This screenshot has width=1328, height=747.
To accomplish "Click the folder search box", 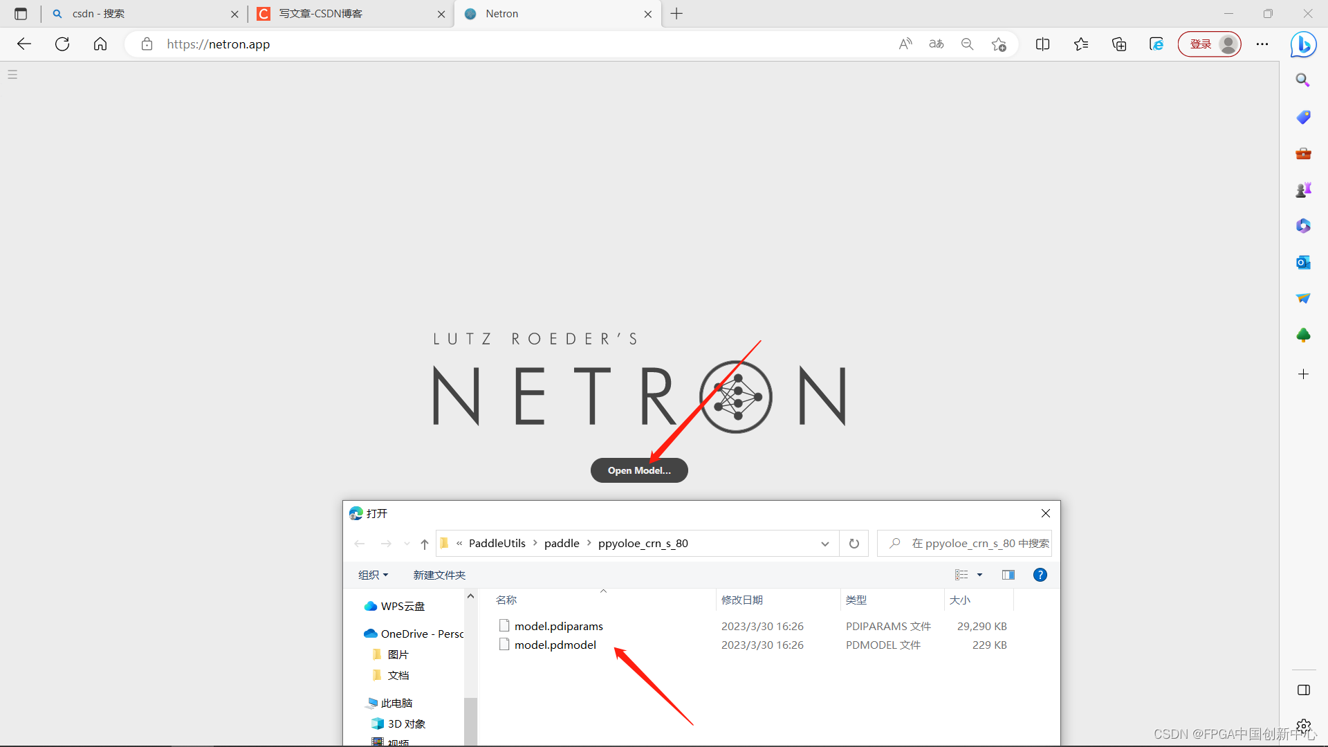I will (x=964, y=544).
